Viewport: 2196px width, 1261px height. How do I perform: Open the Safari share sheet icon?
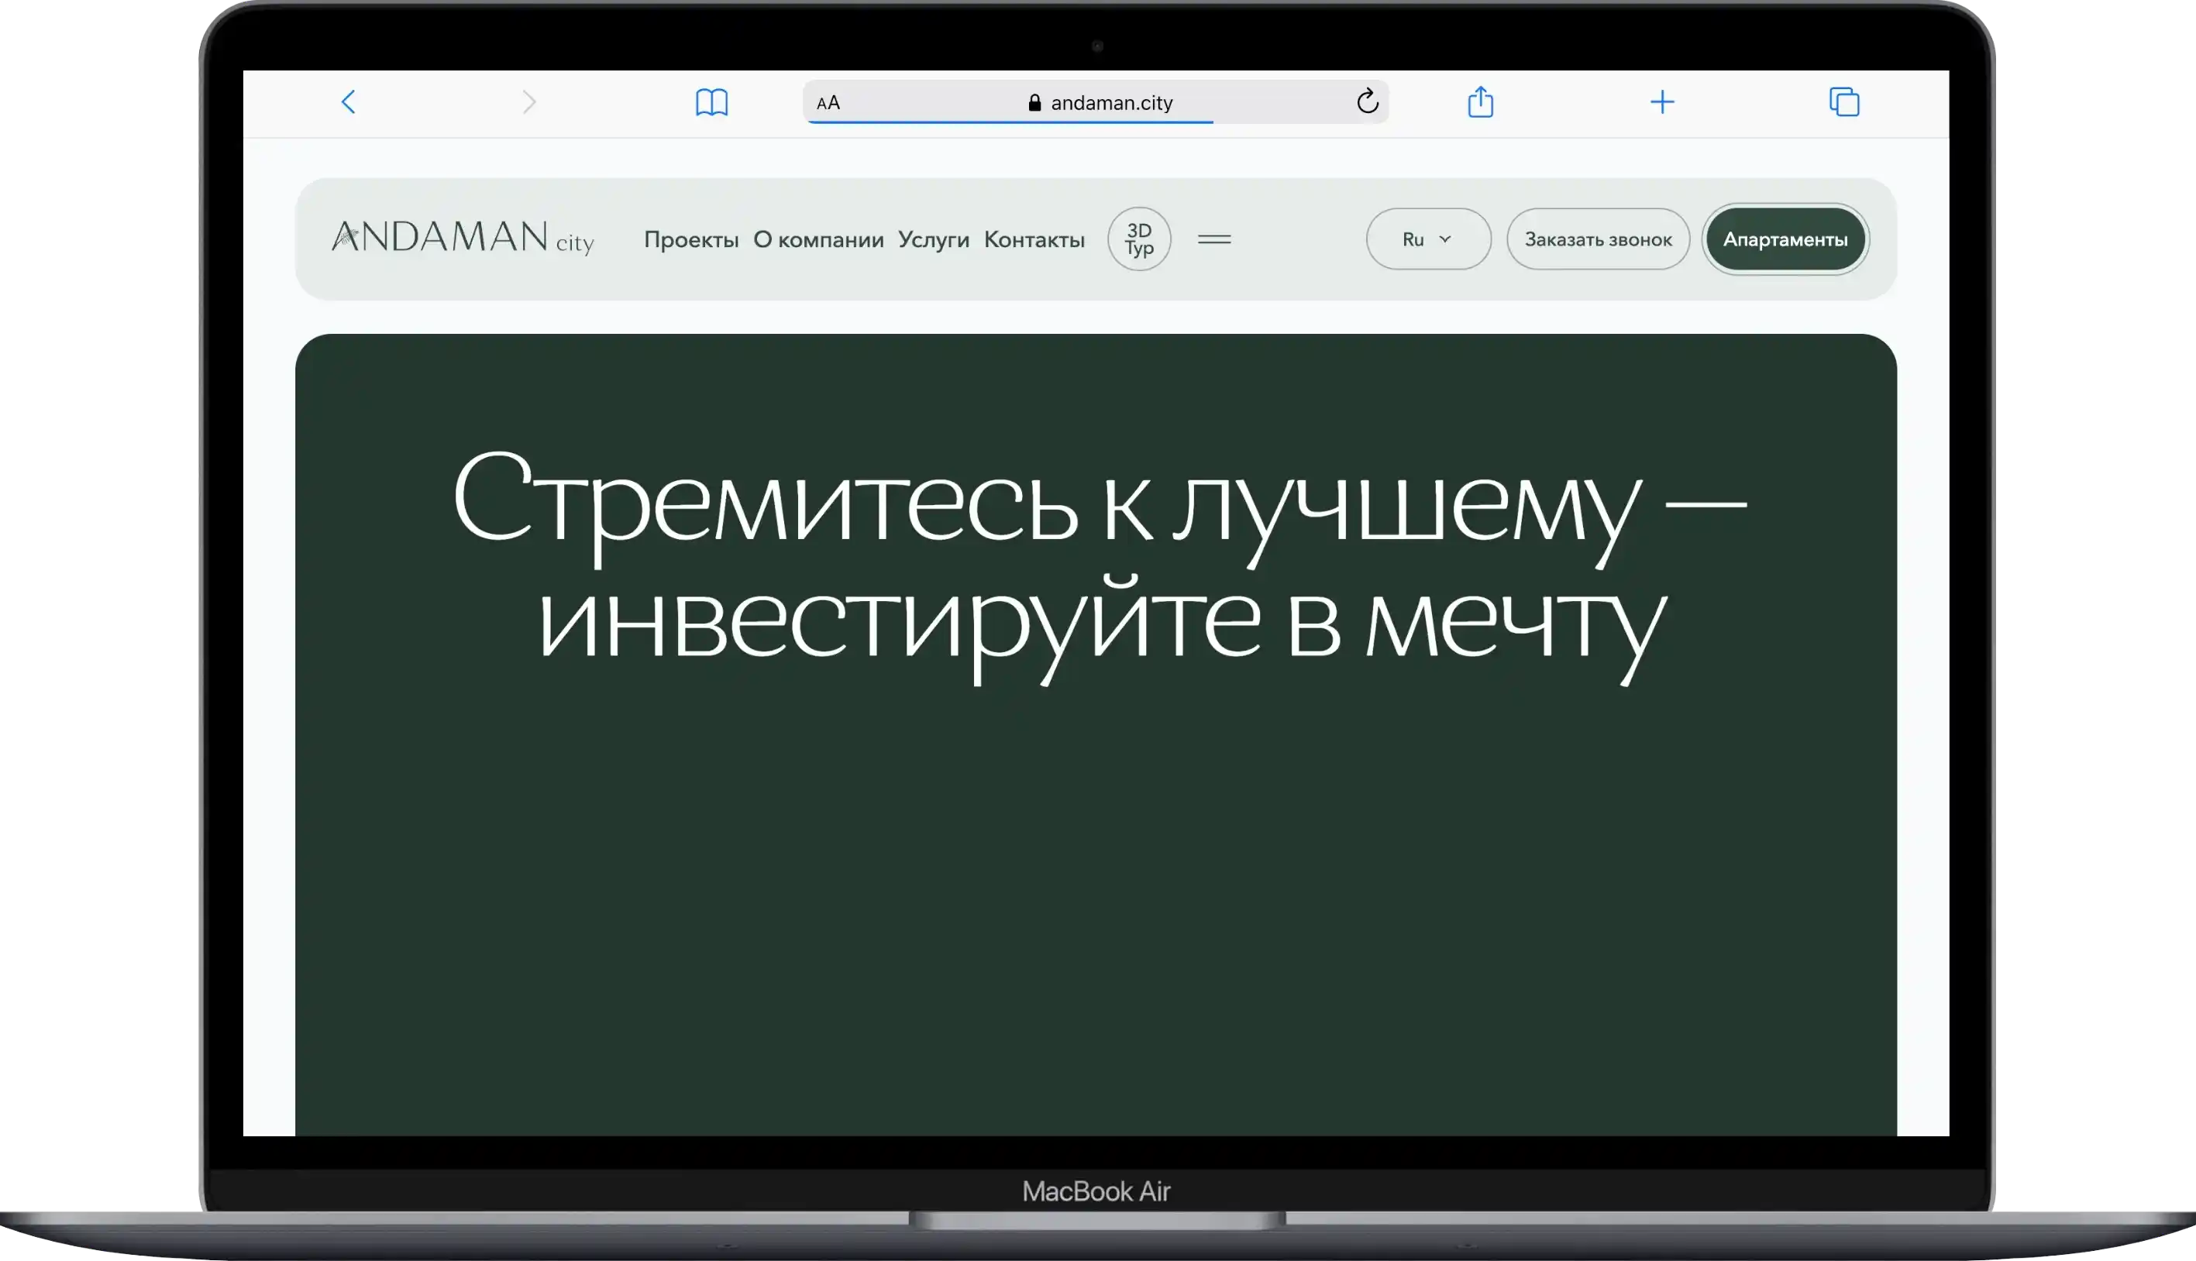[x=1481, y=101]
